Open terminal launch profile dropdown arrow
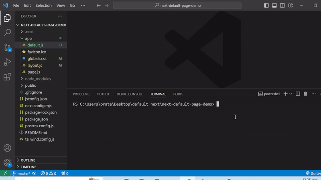The image size is (321, 180). pyautogui.click(x=291, y=94)
